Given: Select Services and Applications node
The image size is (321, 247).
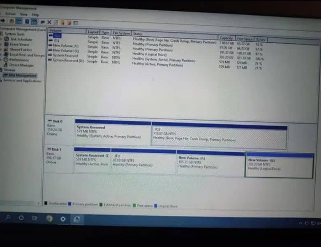Looking at the screenshot, I should click(x=22, y=81).
